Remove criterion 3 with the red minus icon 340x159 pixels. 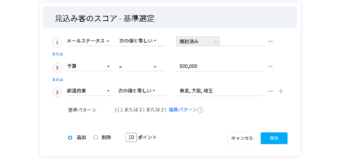pos(270,91)
